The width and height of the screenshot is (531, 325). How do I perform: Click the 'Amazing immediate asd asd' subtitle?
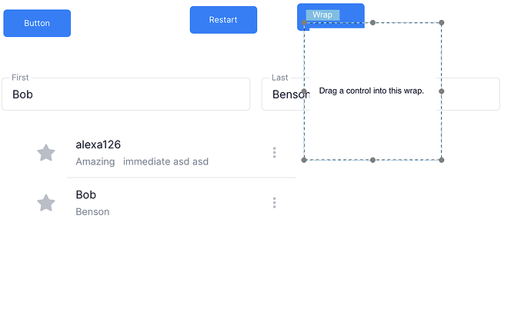point(142,161)
